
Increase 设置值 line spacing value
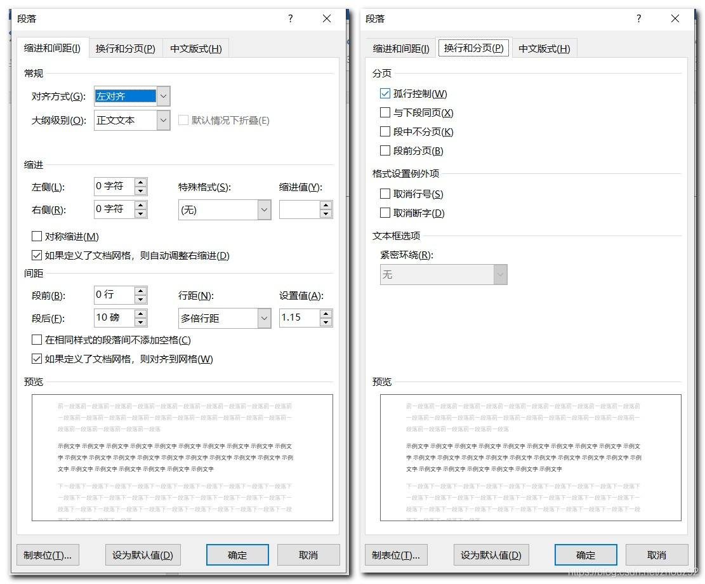326,314
